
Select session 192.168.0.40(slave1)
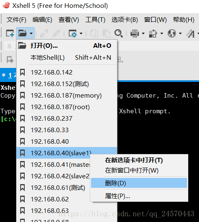tap(67, 153)
